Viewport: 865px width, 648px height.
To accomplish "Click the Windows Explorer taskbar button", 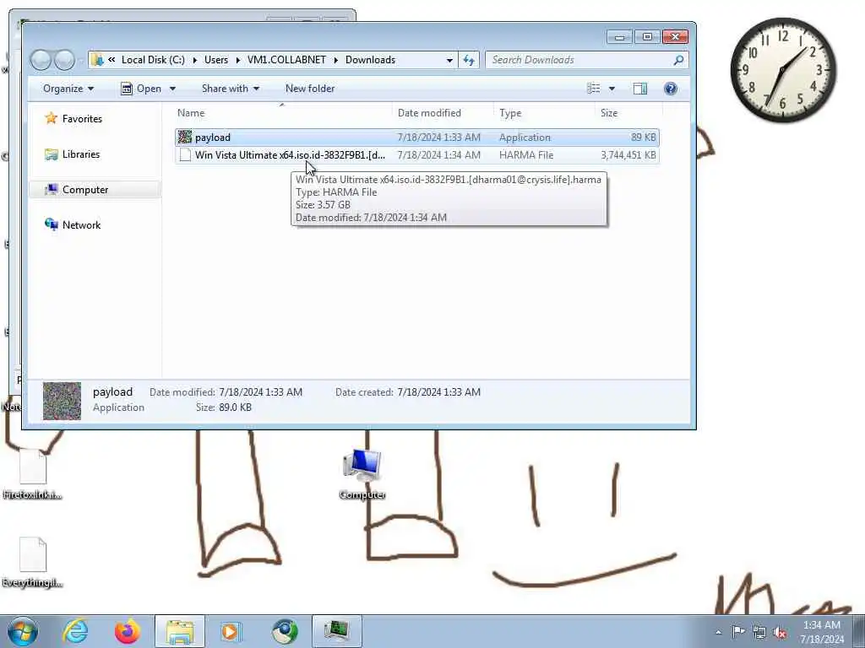I will [180, 631].
